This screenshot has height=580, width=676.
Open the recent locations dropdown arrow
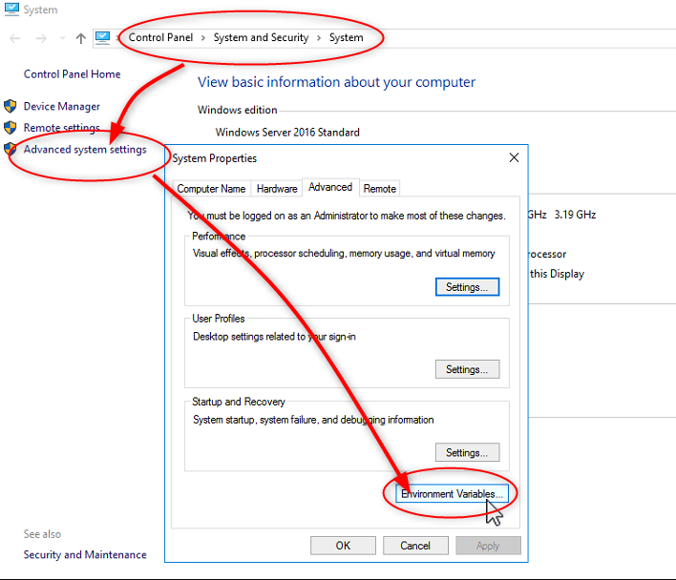tap(61, 39)
